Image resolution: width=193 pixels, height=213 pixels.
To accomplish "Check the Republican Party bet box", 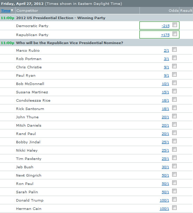I will point(175,34).
